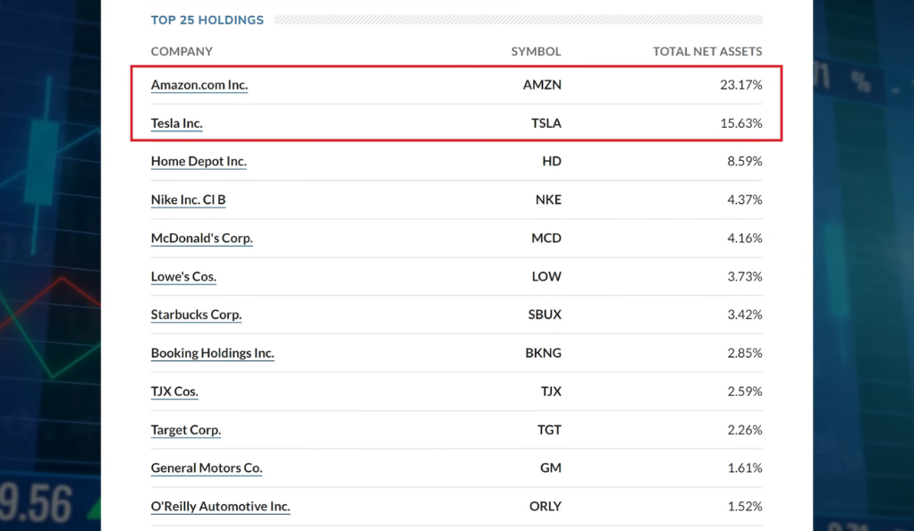Click the 2.85% net assets value
Screen dimensions: 914x531
(x=744, y=353)
